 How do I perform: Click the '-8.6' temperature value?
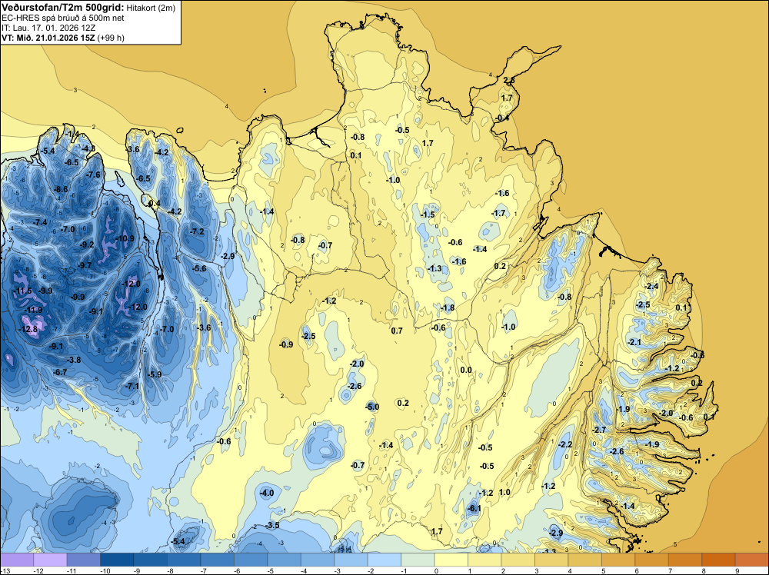61,189
